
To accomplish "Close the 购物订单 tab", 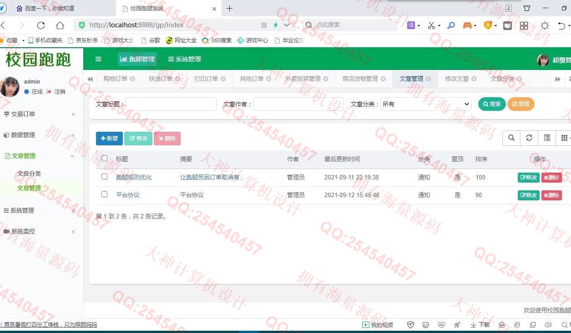I will [132, 79].
